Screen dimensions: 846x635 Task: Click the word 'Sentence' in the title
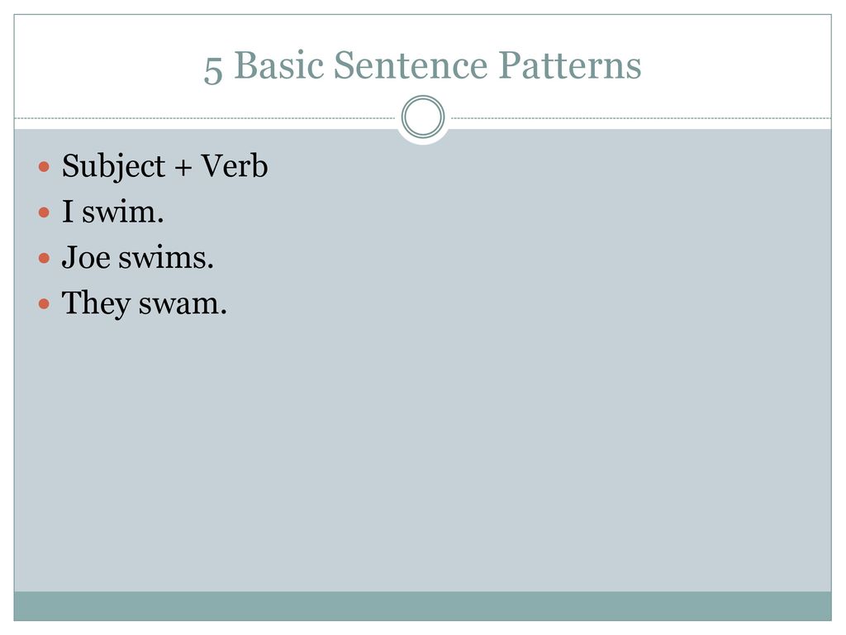point(411,65)
